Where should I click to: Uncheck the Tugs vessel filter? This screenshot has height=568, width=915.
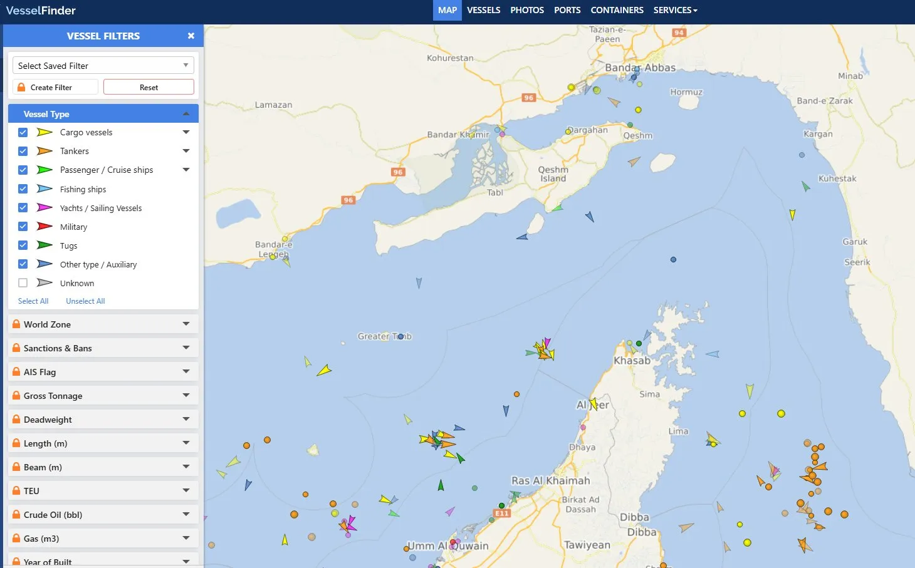(x=23, y=245)
